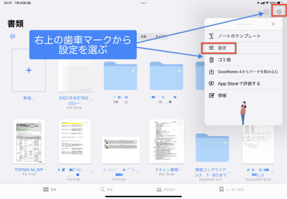This screenshot has width=287, height=199.
Task: Open the 環境コンプライアンス folder
Action: click(x=212, y=148)
